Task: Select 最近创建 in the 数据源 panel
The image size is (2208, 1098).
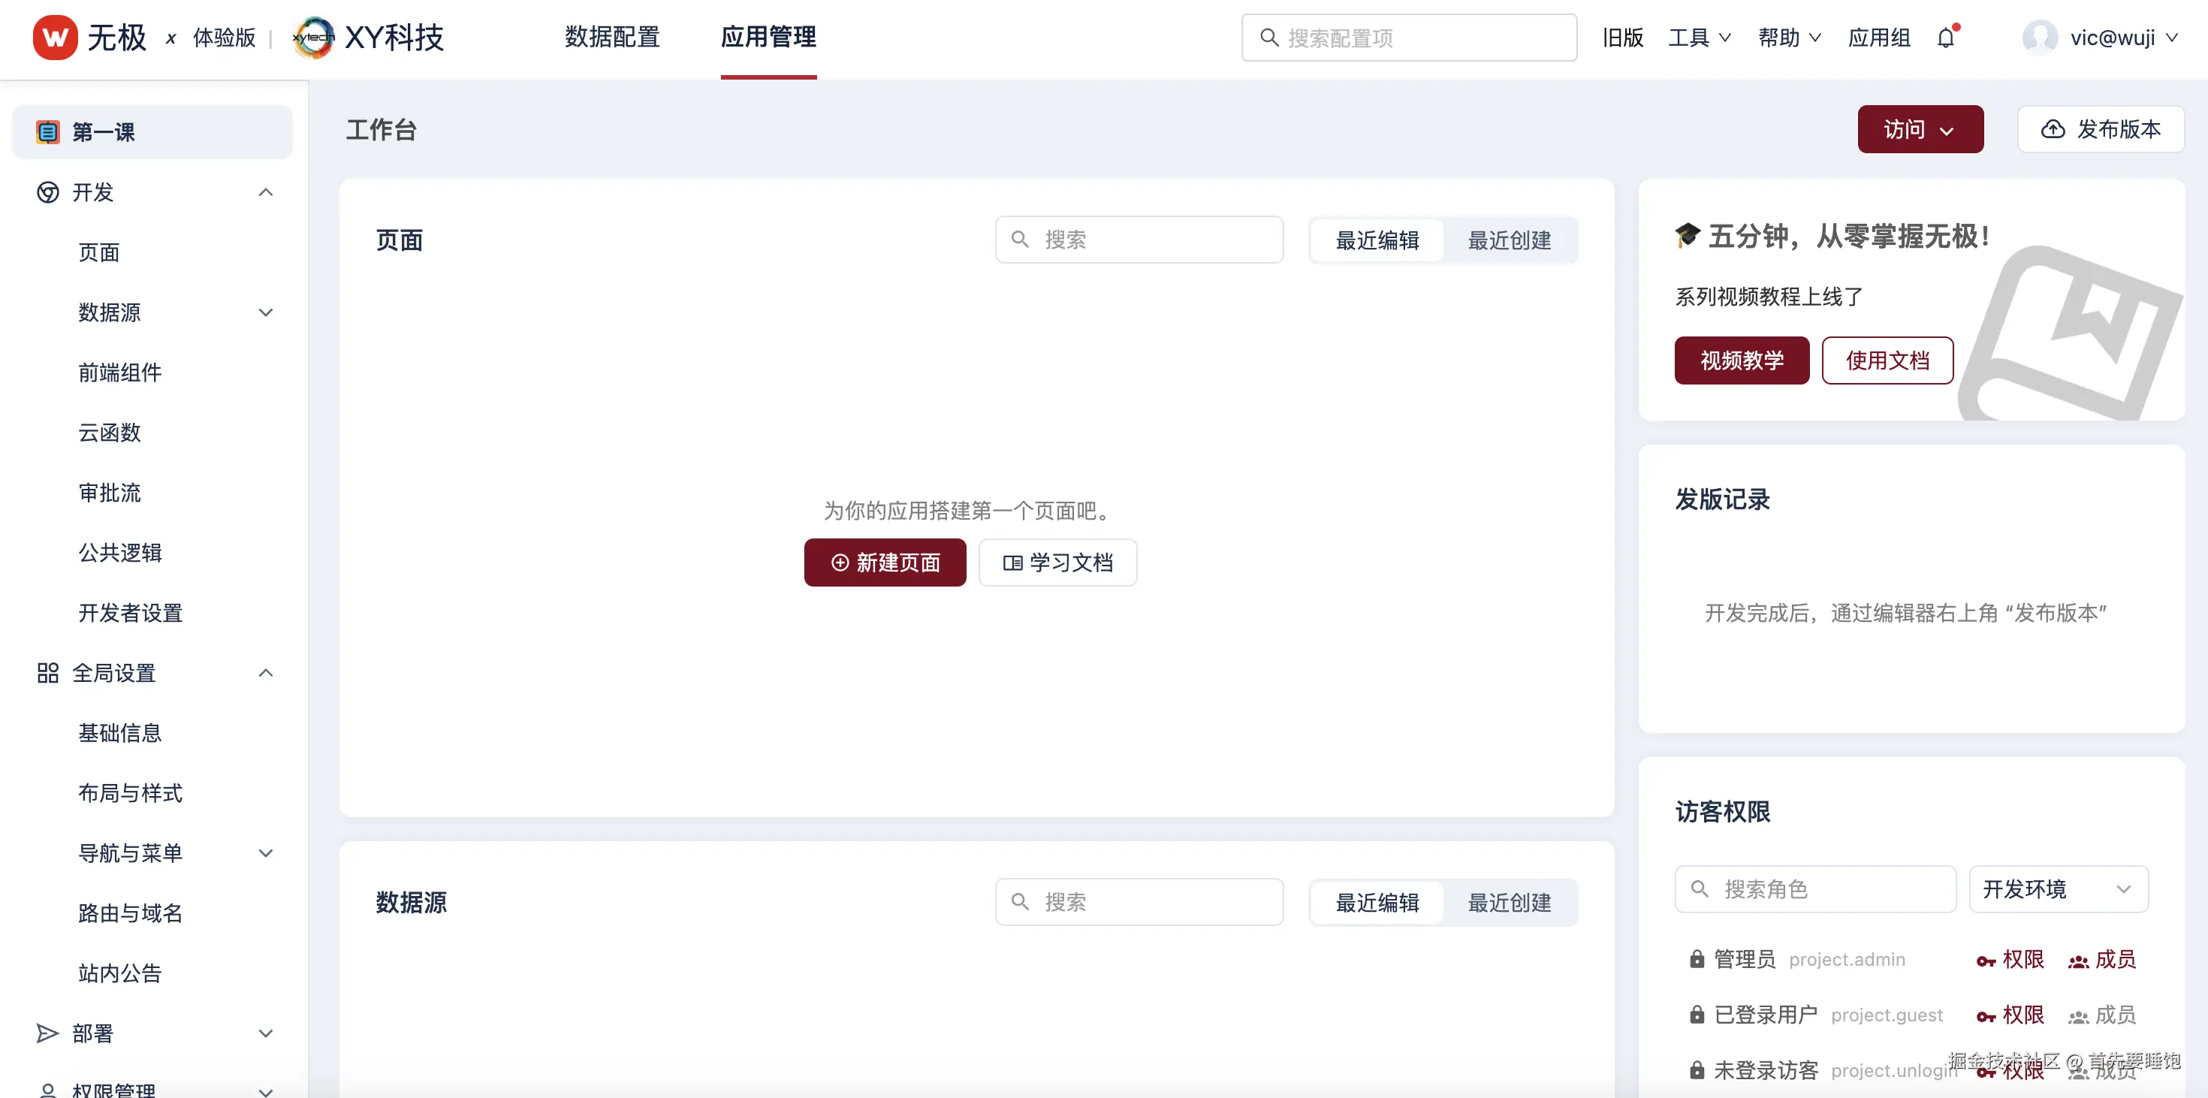Action: (1509, 903)
